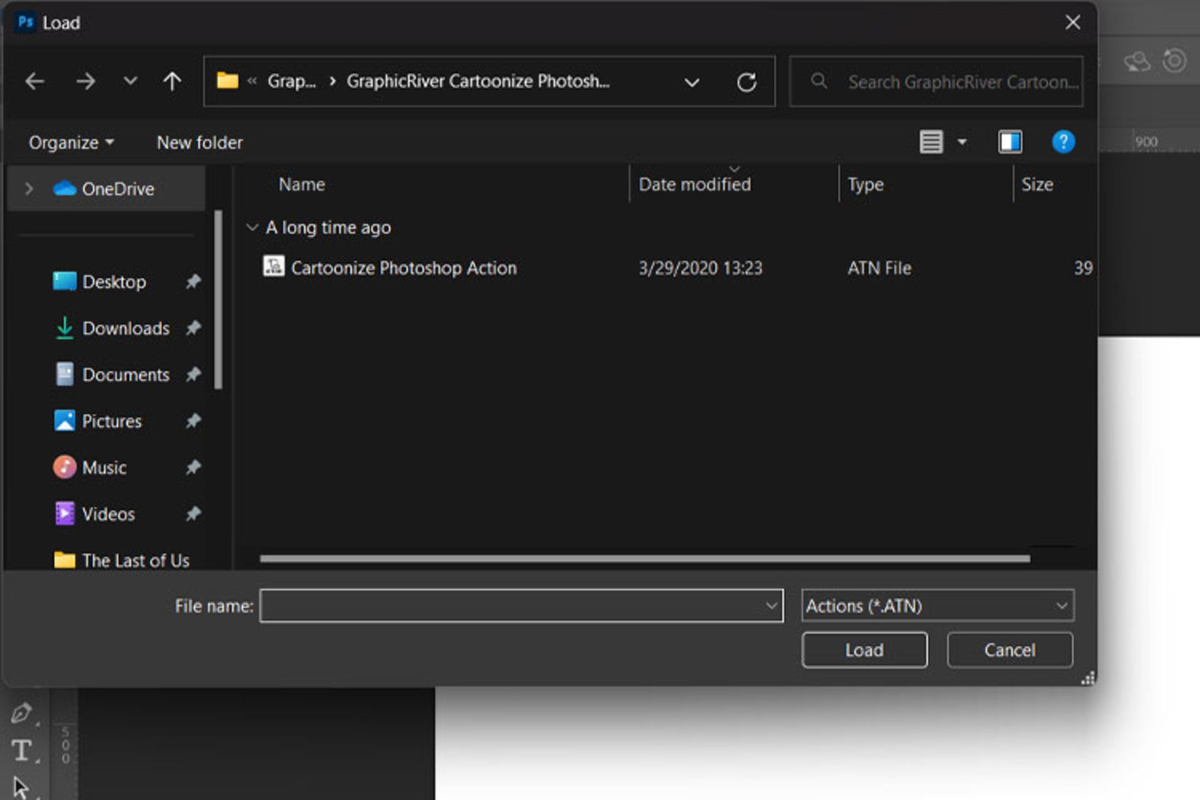Open the Organize menu
This screenshot has width=1200, height=800.
pyautogui.click(x=71, y=142)
